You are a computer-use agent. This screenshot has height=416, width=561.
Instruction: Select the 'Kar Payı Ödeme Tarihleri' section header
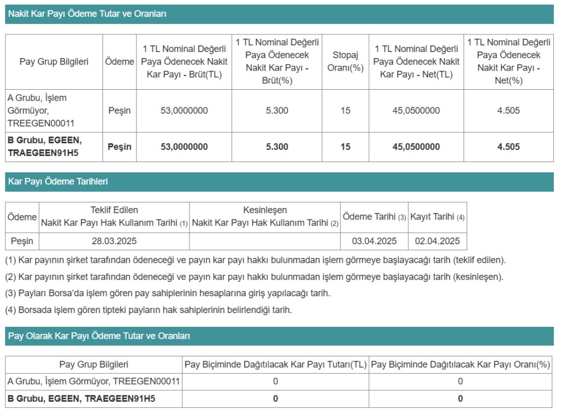click(279, 182)
